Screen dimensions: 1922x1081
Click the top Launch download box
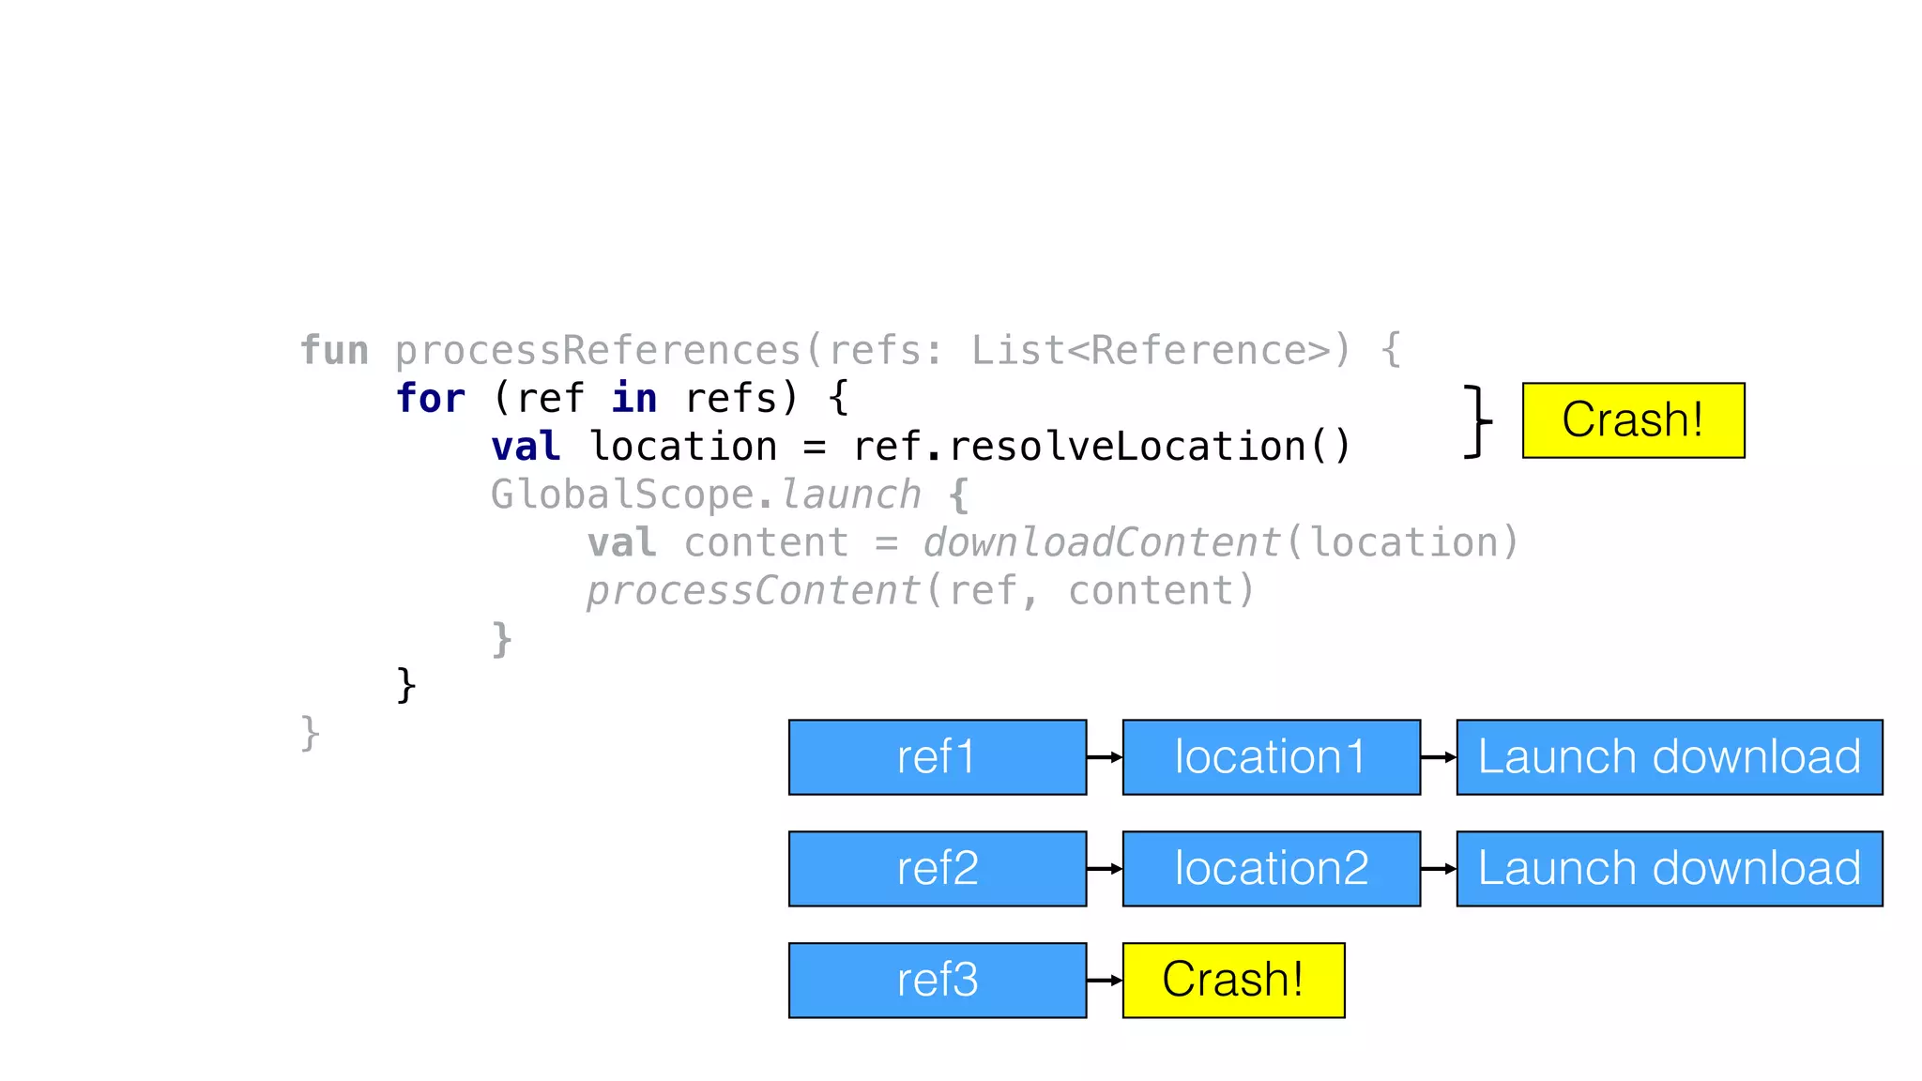pos(1669,757)
